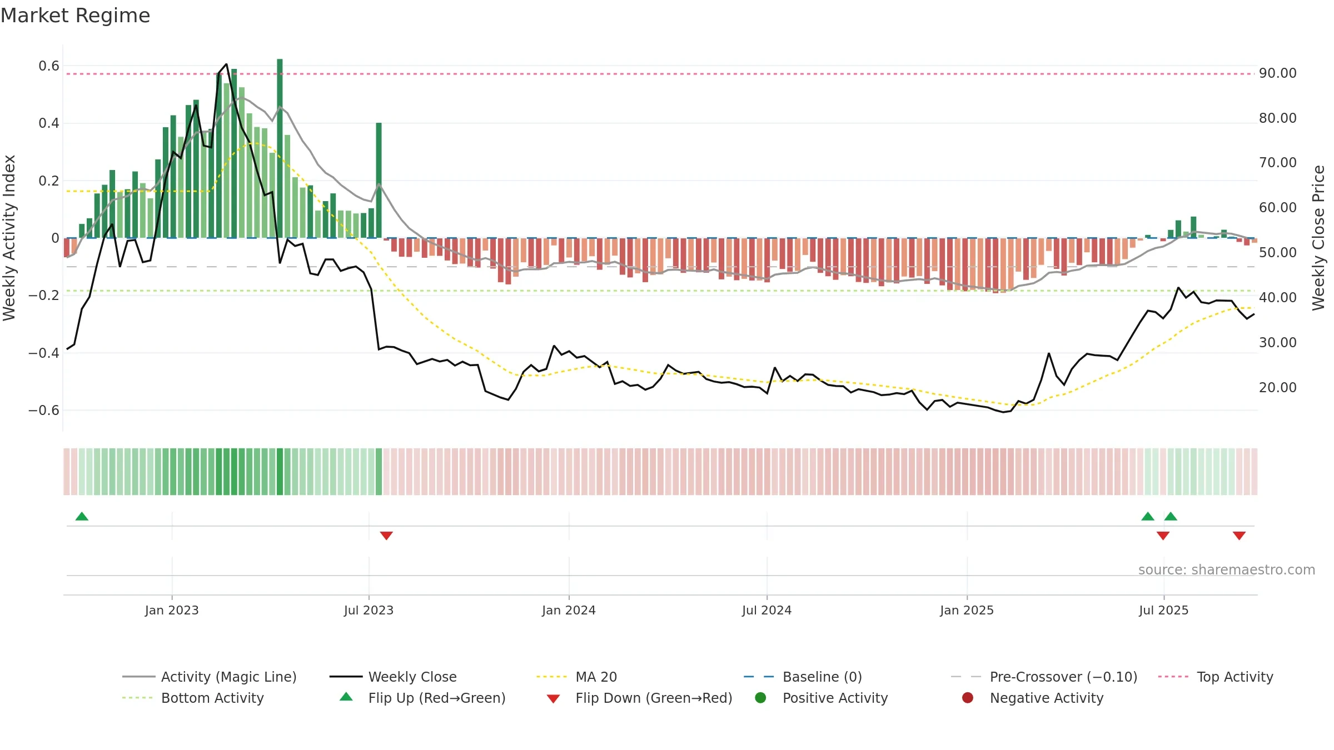Click the tallest green activity bar above 0.6
This screenshot has width=1334, height=750.
pyautogui.click(x=280, y=148)
